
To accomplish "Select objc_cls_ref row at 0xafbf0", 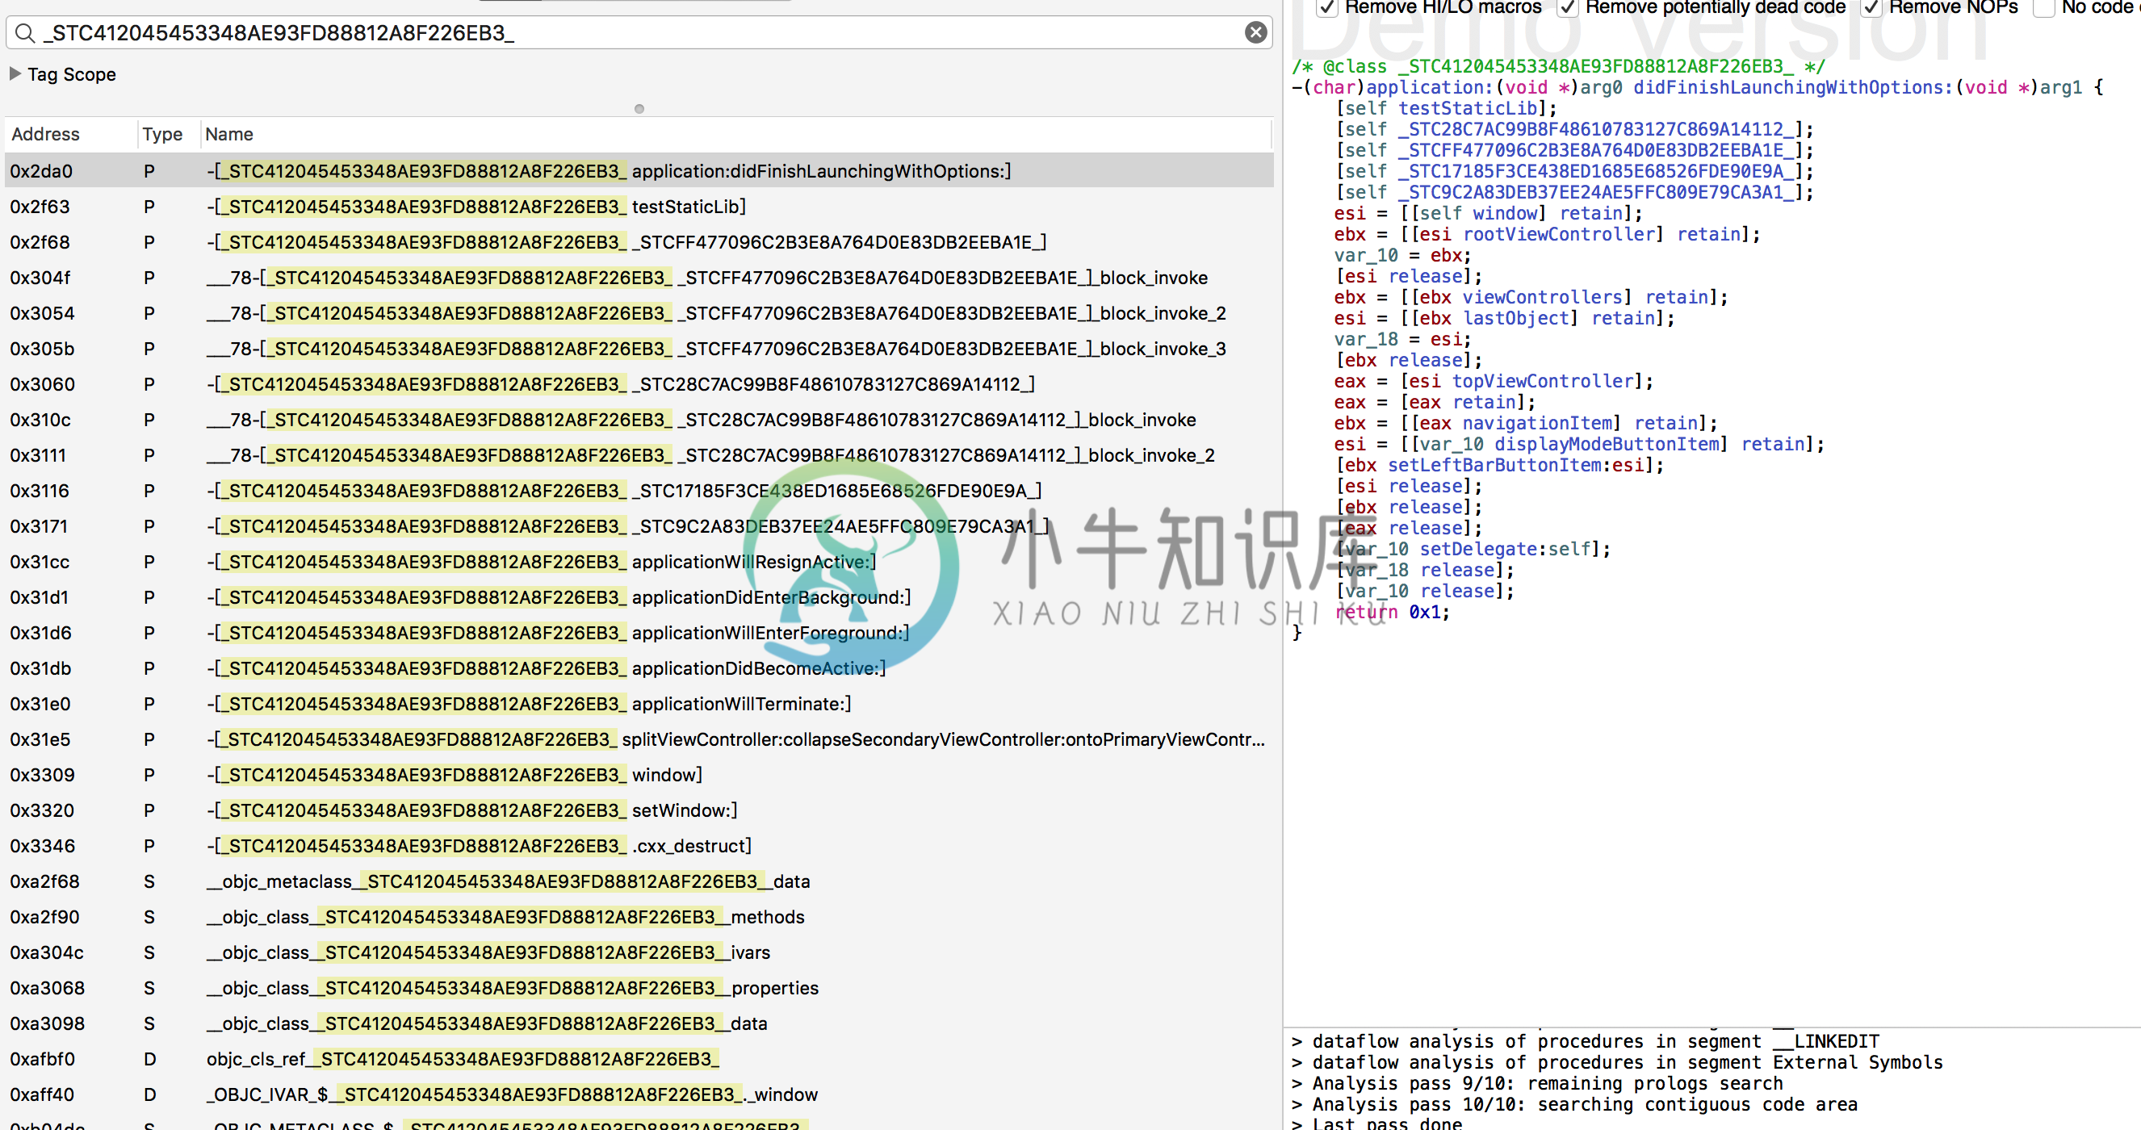I will coord(639,1059).
